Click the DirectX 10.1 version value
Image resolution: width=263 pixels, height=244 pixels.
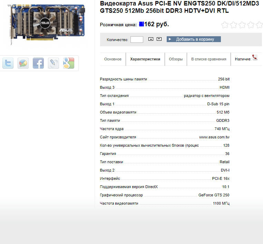226,187
